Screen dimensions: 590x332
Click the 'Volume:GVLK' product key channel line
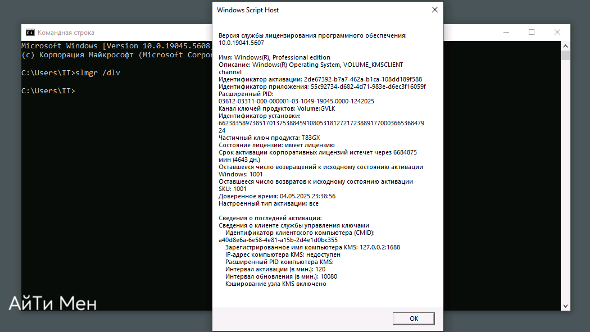click(276, 108)
